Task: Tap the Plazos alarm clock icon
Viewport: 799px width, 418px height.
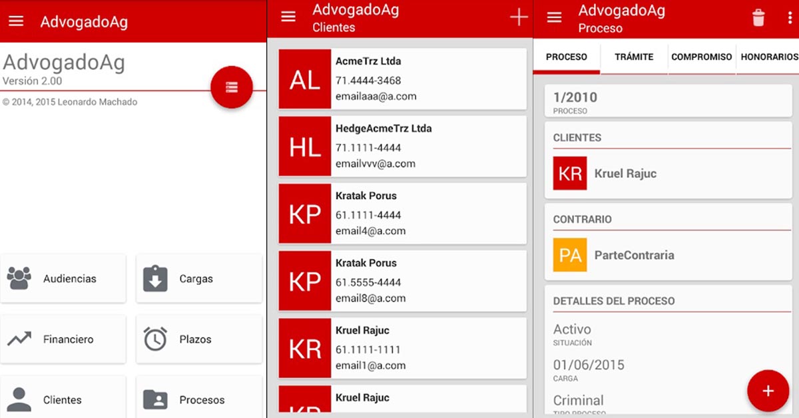Action: point(155,339)
